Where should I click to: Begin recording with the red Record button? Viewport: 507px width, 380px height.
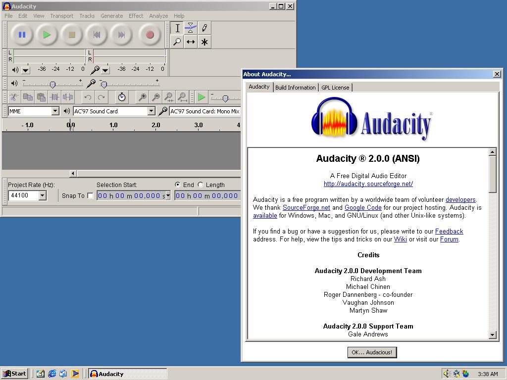[150, 35]
